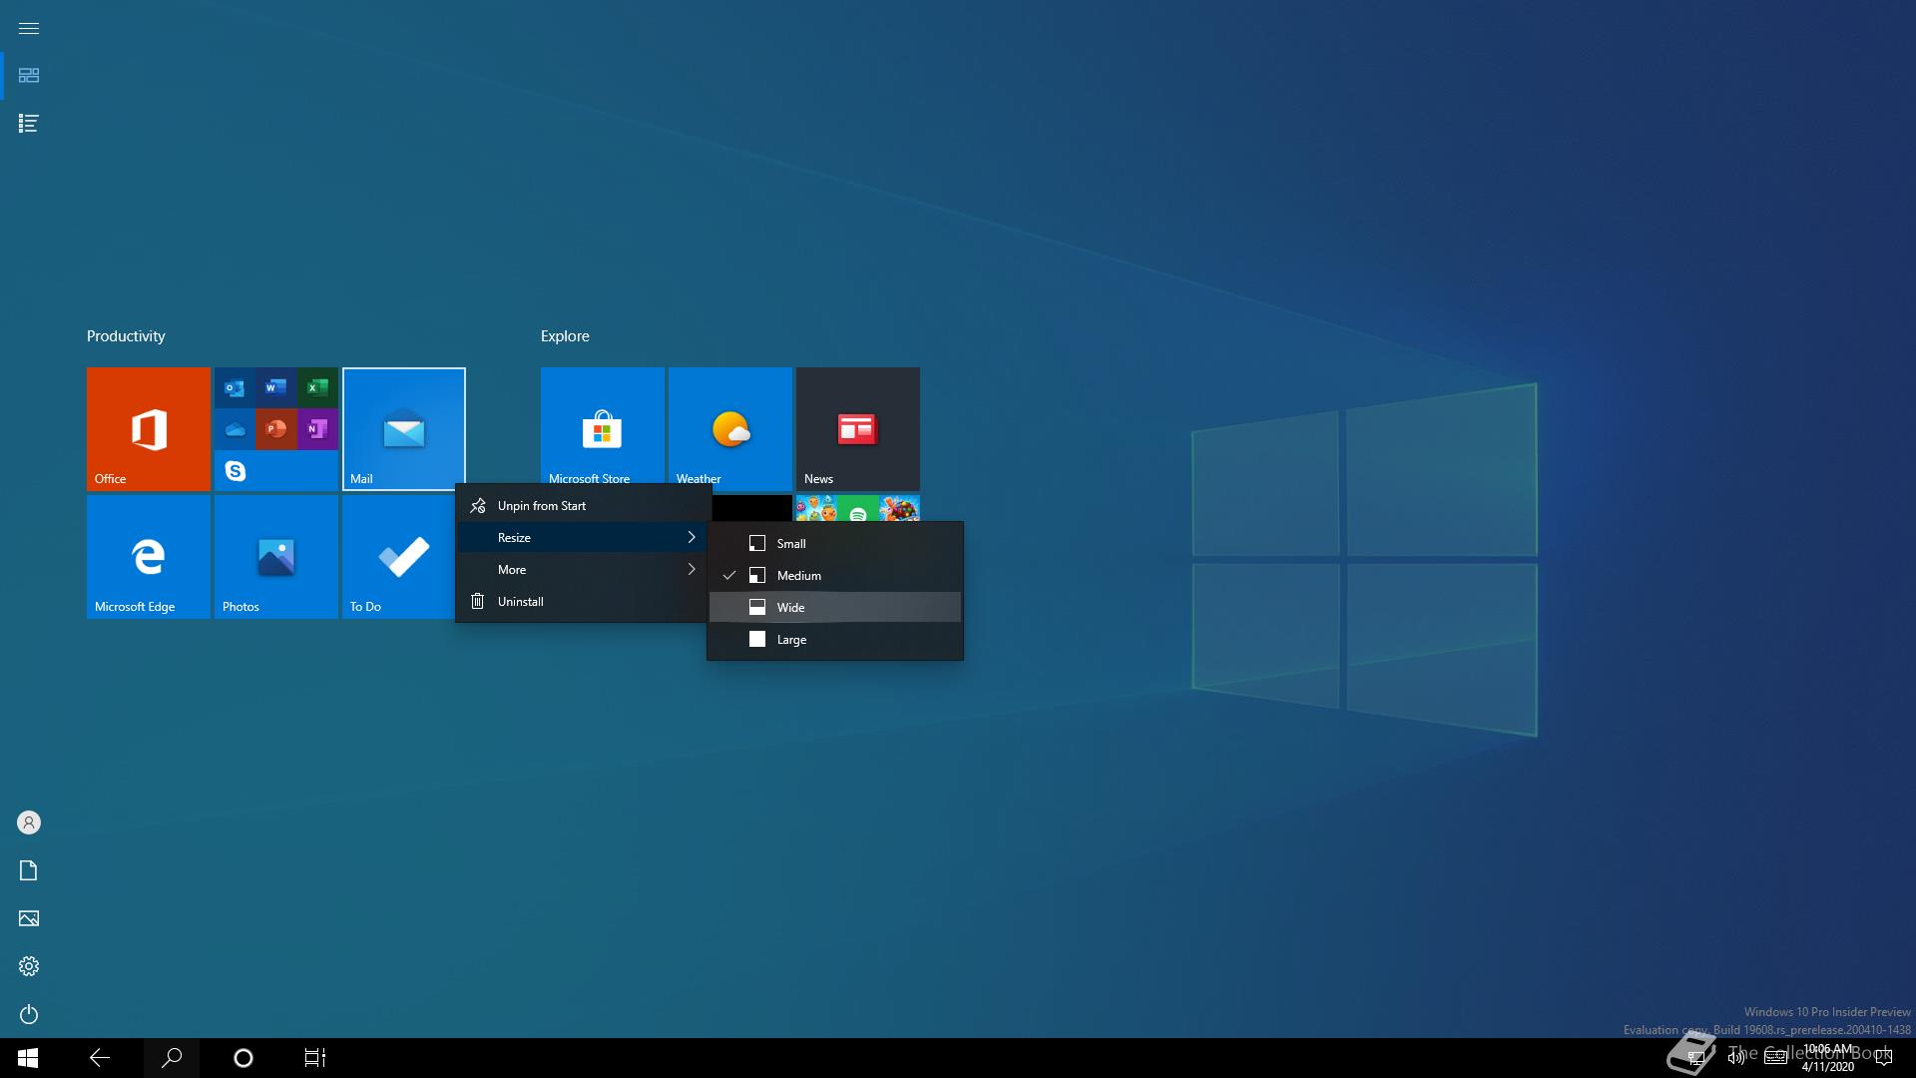Image resolution: width=1916 pixels, height=1078 pixels.
Task: Expand the Resize submenu arrow
Action: point(692,538)
